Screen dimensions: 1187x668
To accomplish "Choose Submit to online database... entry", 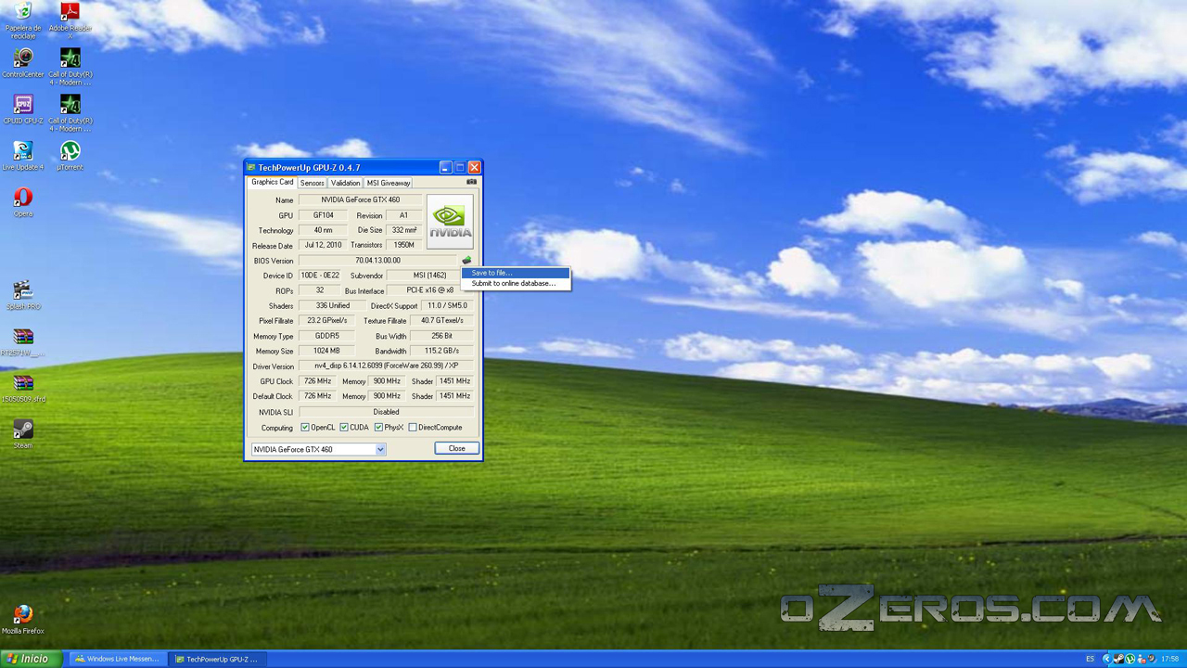I will (x=516, y=283).
